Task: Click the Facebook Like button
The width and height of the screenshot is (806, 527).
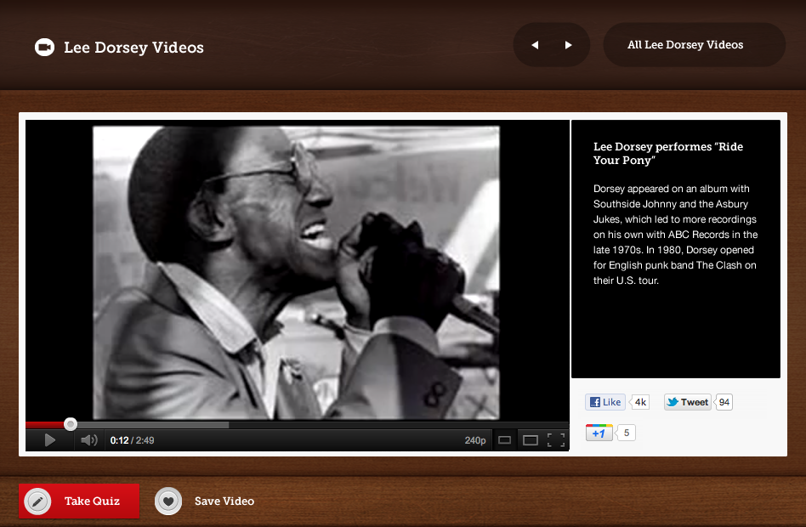Action: pos(605,402)
